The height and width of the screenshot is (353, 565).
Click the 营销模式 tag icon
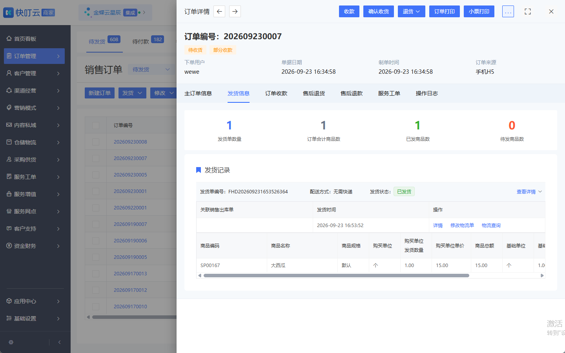tap(9, 107)
